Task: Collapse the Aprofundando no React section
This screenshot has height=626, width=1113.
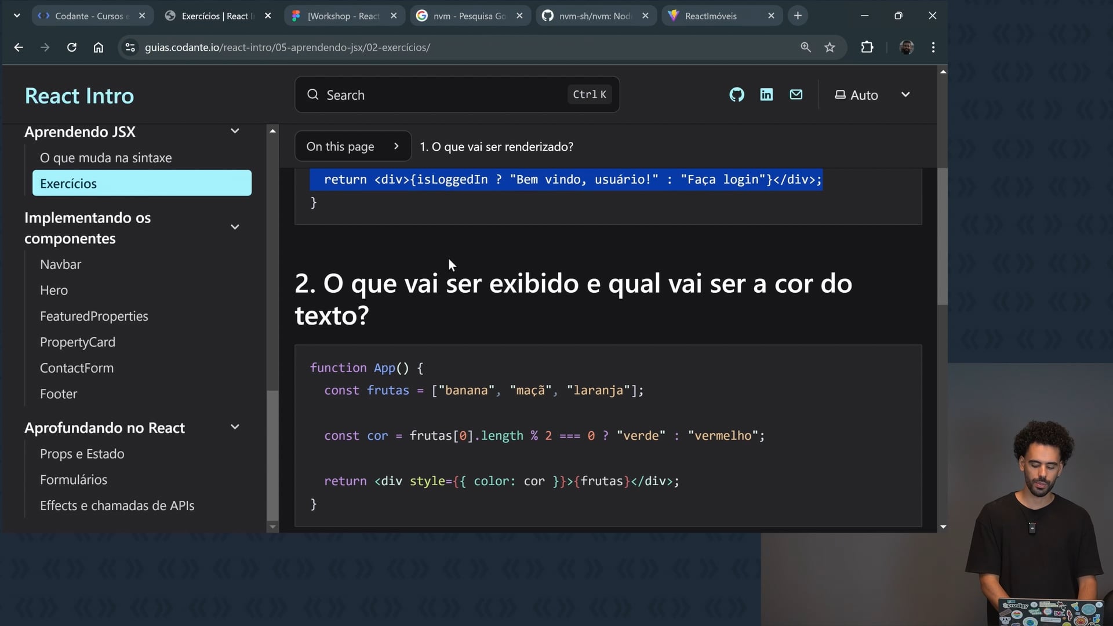Action: coord(235,427)
